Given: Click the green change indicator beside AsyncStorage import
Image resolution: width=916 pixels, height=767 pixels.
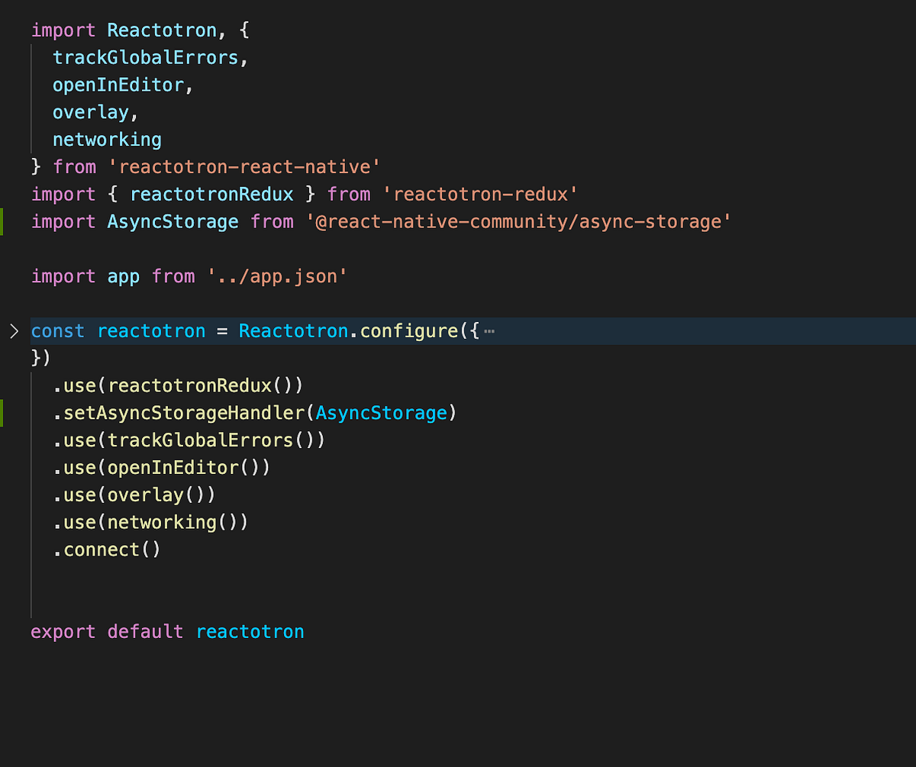Looking at the screenshot, I should pos(3,221).
